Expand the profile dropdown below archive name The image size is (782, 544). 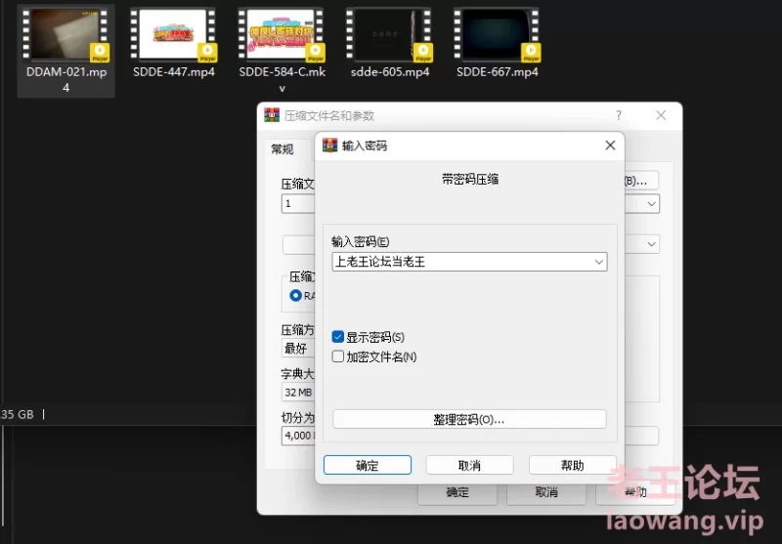click(x=651, y=244)
